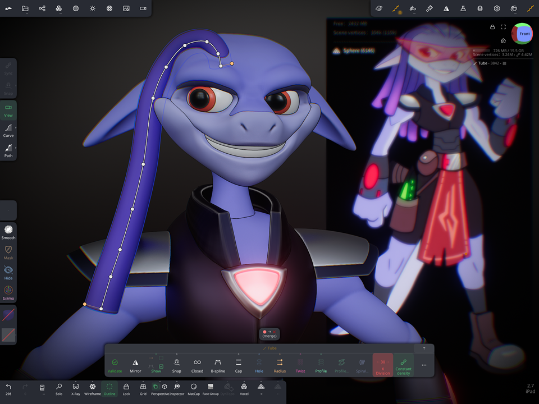Open the Lighting sun menu
Image resolution: width=539 pixels, height=404 pixels.
pos(93,8)
